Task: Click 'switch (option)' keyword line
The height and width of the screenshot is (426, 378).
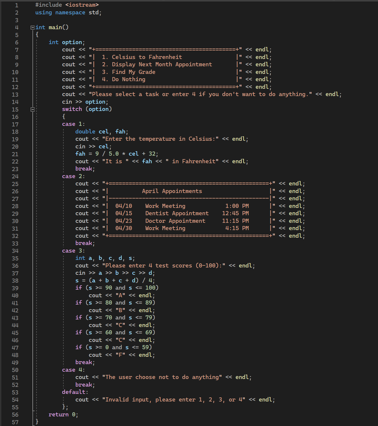Action: pyautogui.click(x=87, y=109)
